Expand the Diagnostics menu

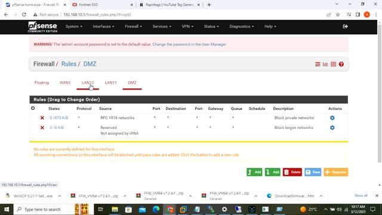(x=241, y=26)
